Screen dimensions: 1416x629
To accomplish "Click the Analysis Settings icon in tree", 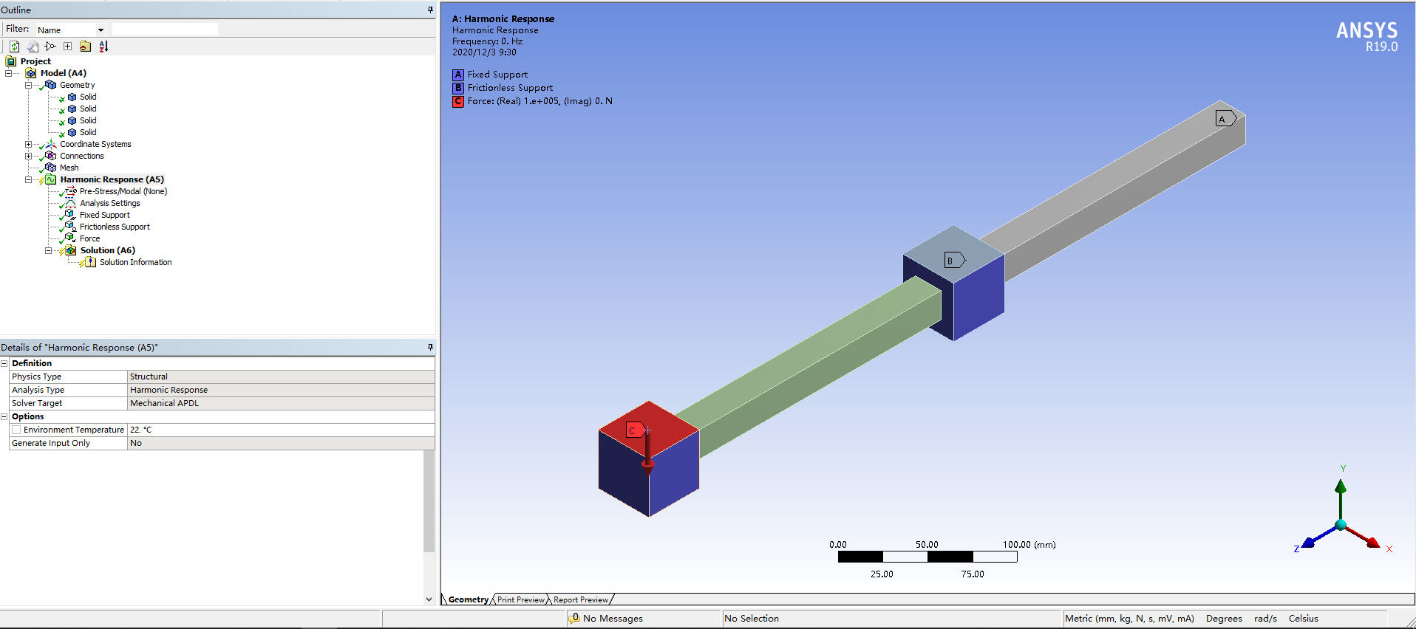I will click(x=70, y=203).
